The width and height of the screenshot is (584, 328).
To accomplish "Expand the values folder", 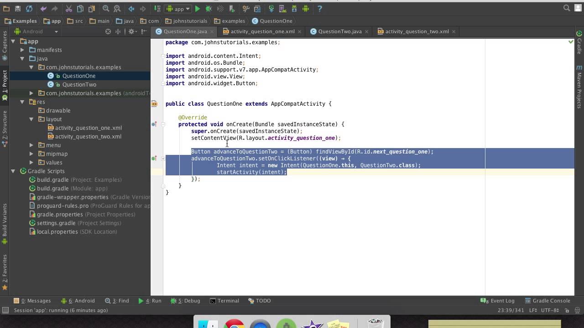I will pyautogui.click(x=31, y=162).
